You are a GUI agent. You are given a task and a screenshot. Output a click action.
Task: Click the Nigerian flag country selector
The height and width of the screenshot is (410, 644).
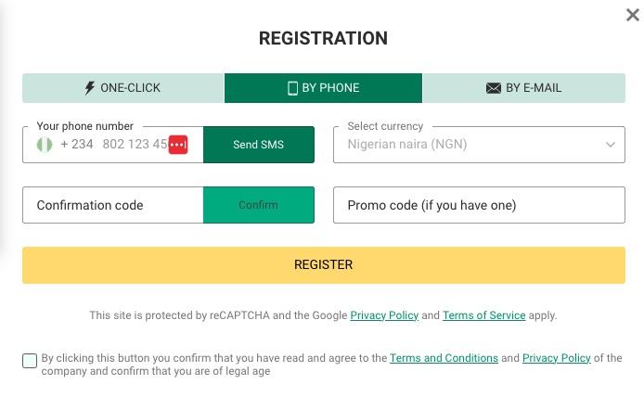(x=45, y=145)
